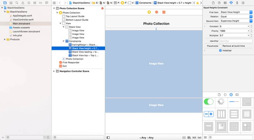Click the yellow view controller dock icon
The height and width of the screenshot is (140, 254).
pyautogui.click(x=149, y=12)
